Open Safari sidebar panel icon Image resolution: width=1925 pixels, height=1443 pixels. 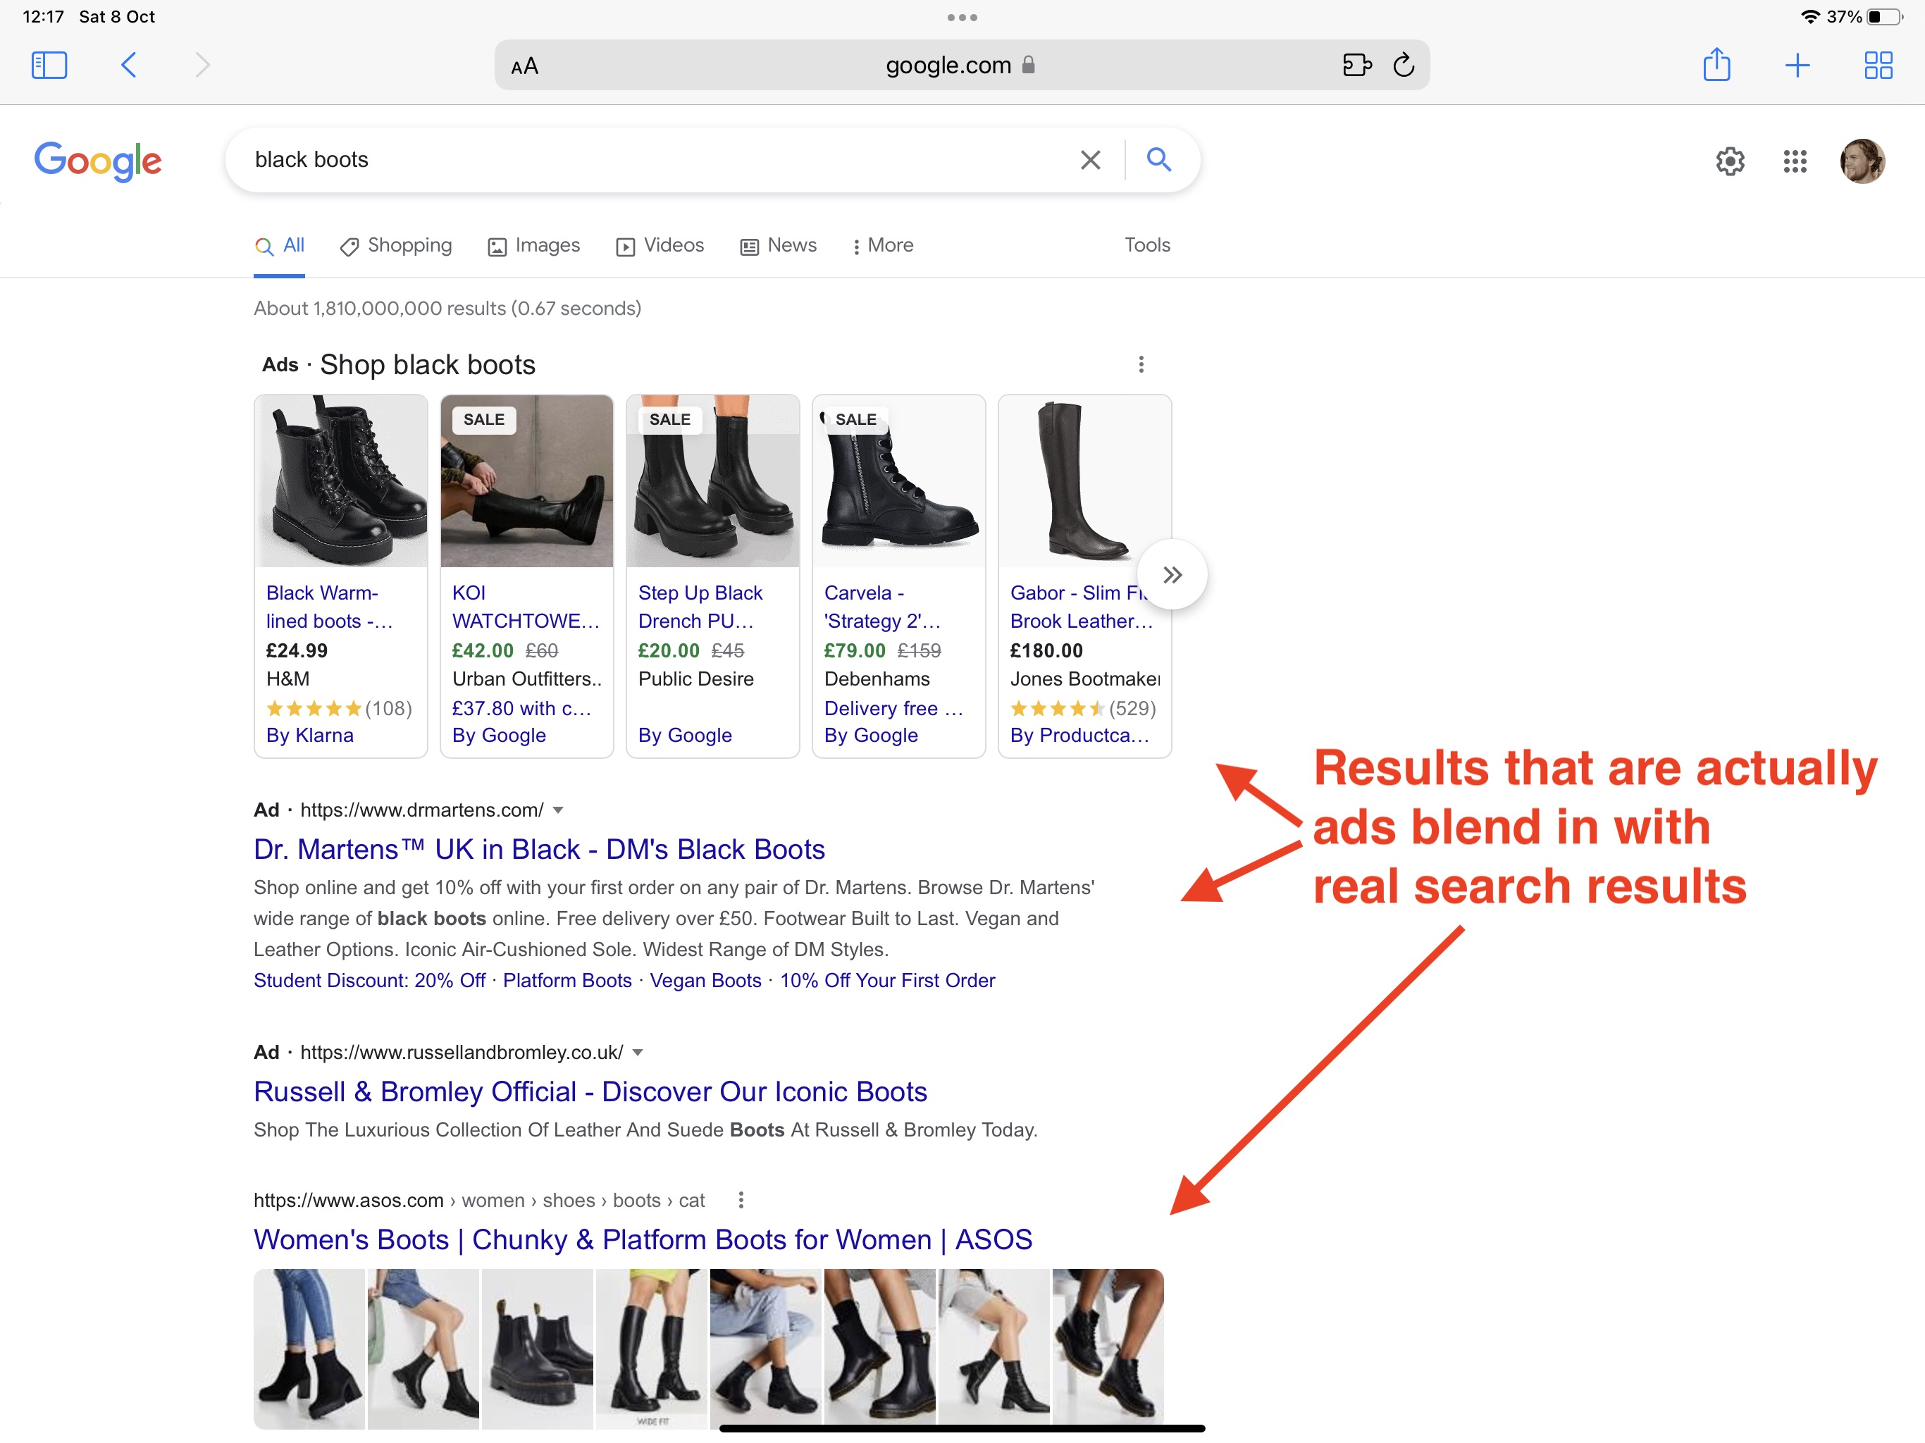tap(49, 66)
